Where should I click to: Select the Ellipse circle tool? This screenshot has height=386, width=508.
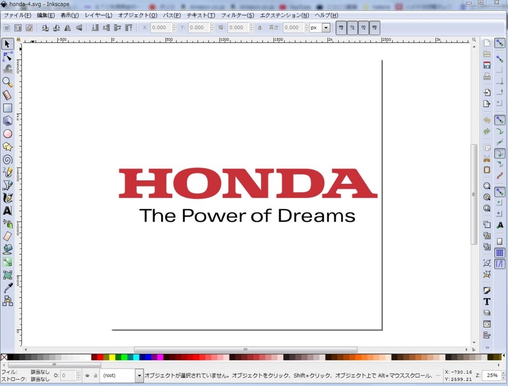click(x=7, y=134)
